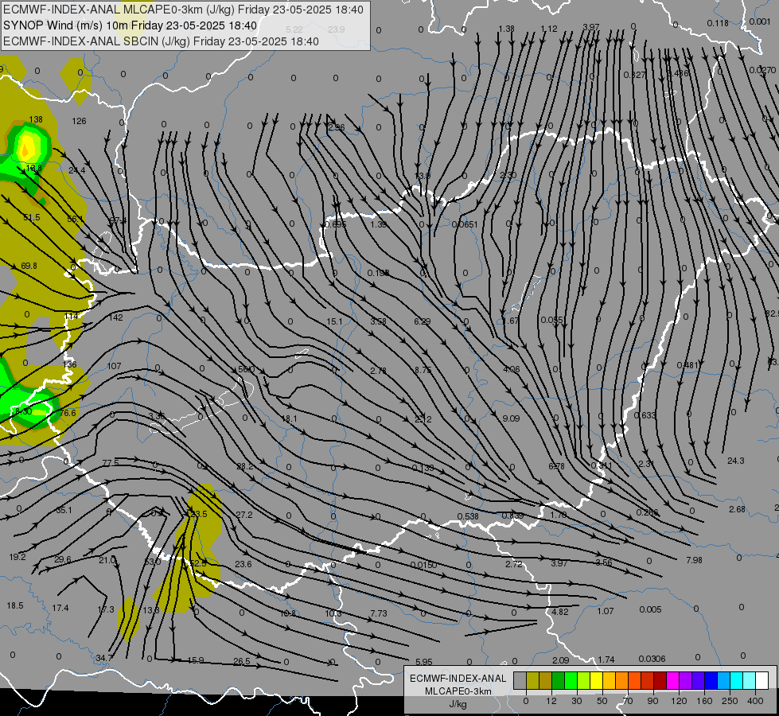Click the legend tick label 160
The width and height of the screenshot is (779, 716).
(x=704, y=701)
